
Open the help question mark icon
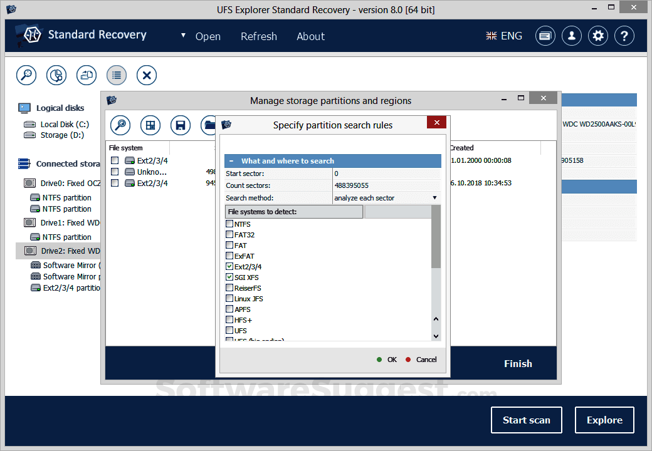pos(624,36)
